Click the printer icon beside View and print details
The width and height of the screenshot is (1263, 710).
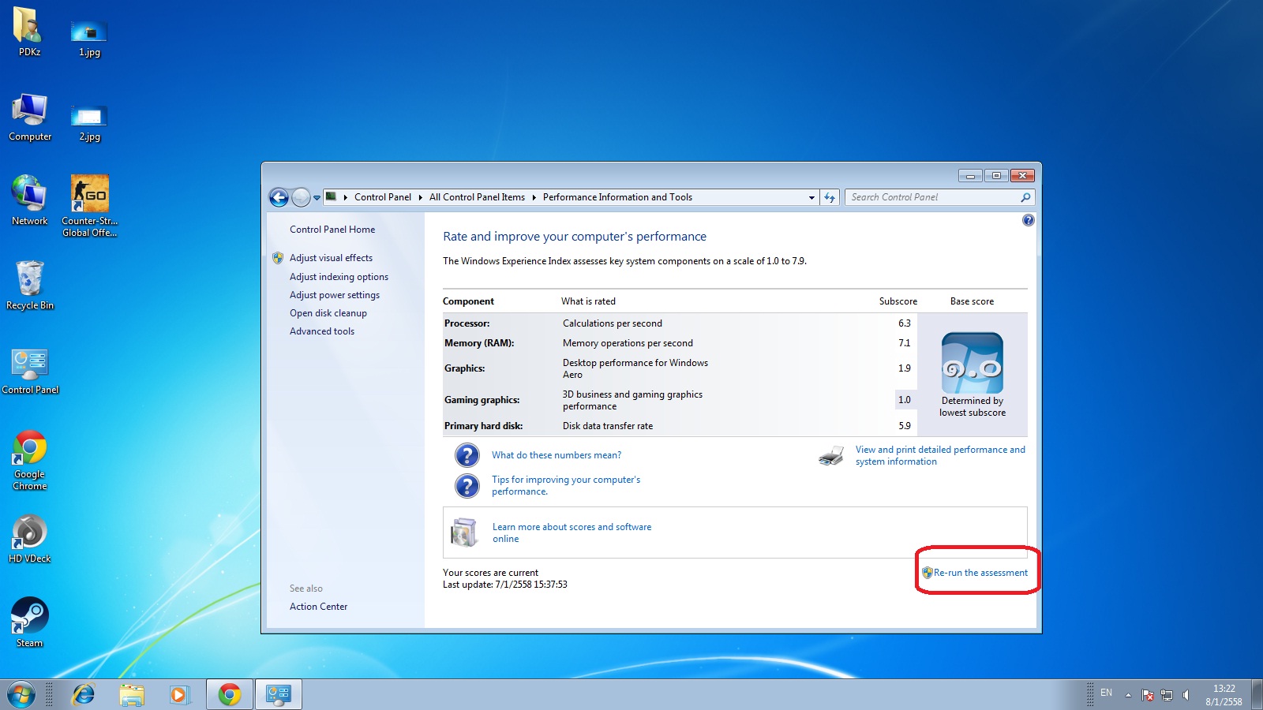(831, 456)
